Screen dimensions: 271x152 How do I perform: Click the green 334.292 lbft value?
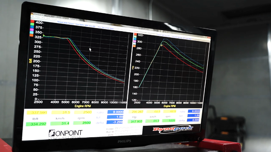[x=36, y=124]
